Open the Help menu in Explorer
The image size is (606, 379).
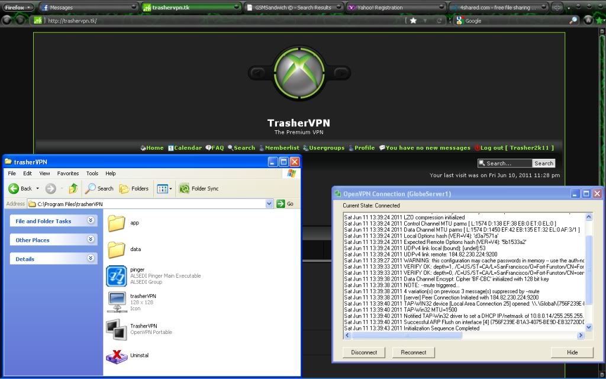111,174
